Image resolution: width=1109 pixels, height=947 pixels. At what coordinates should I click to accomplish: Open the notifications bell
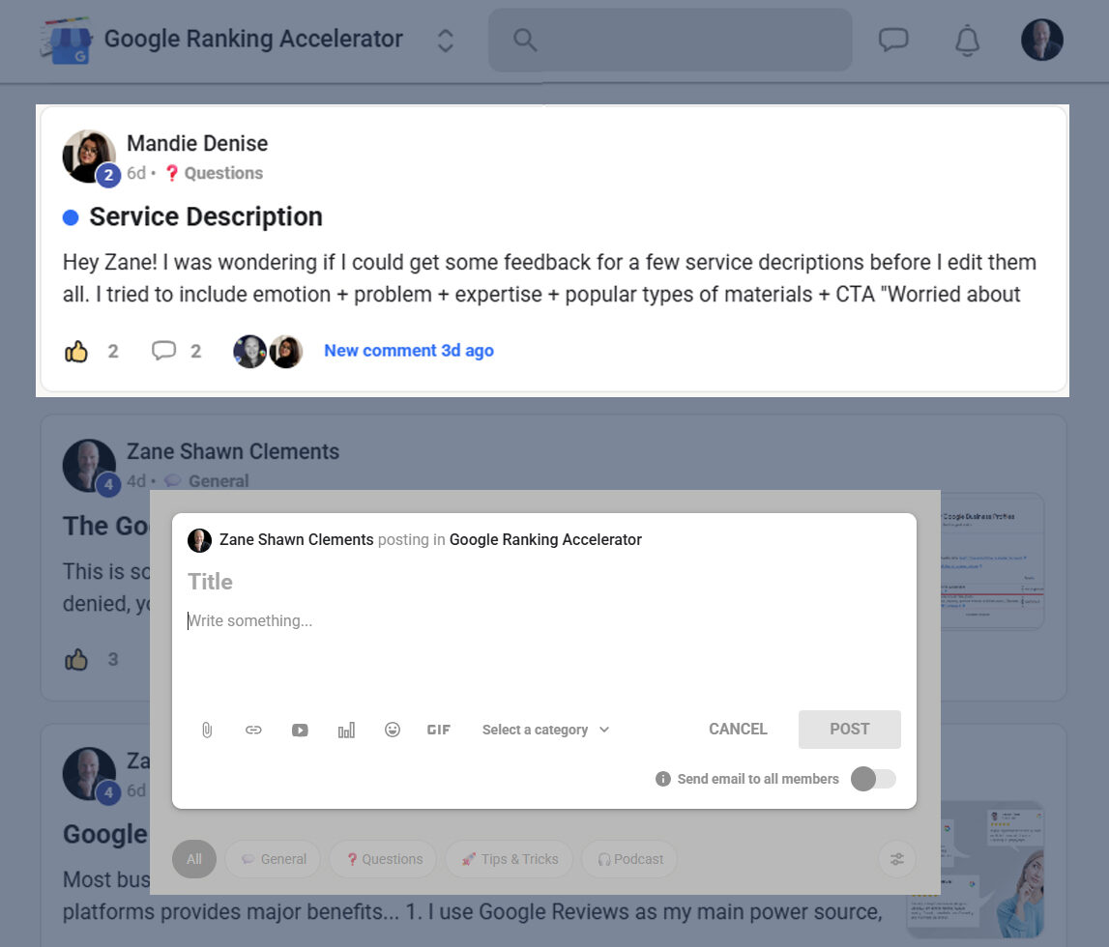[x=967, y=40]
